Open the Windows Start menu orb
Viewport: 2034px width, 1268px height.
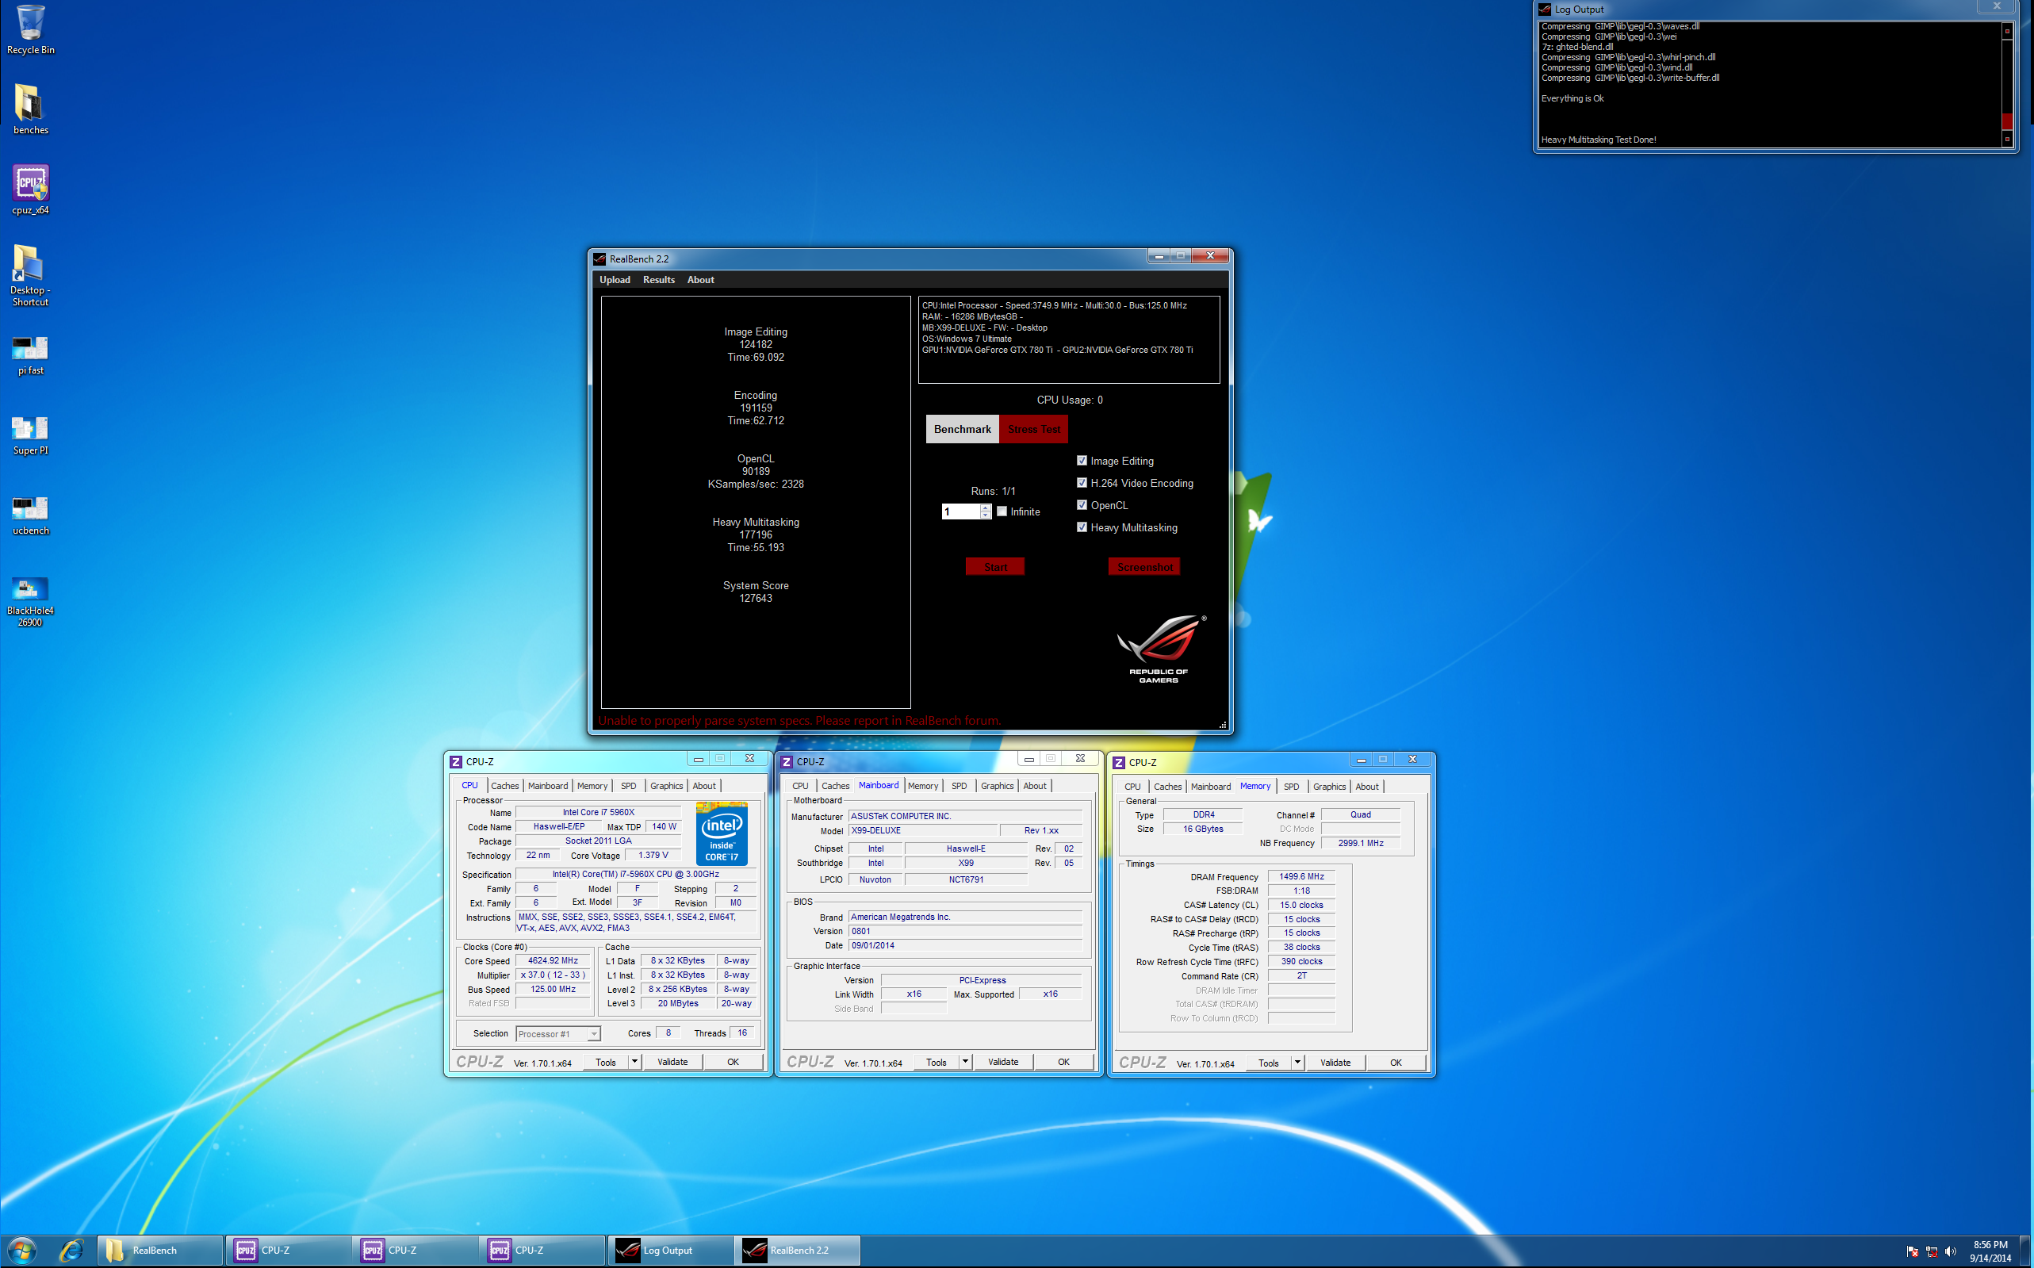23,1251
